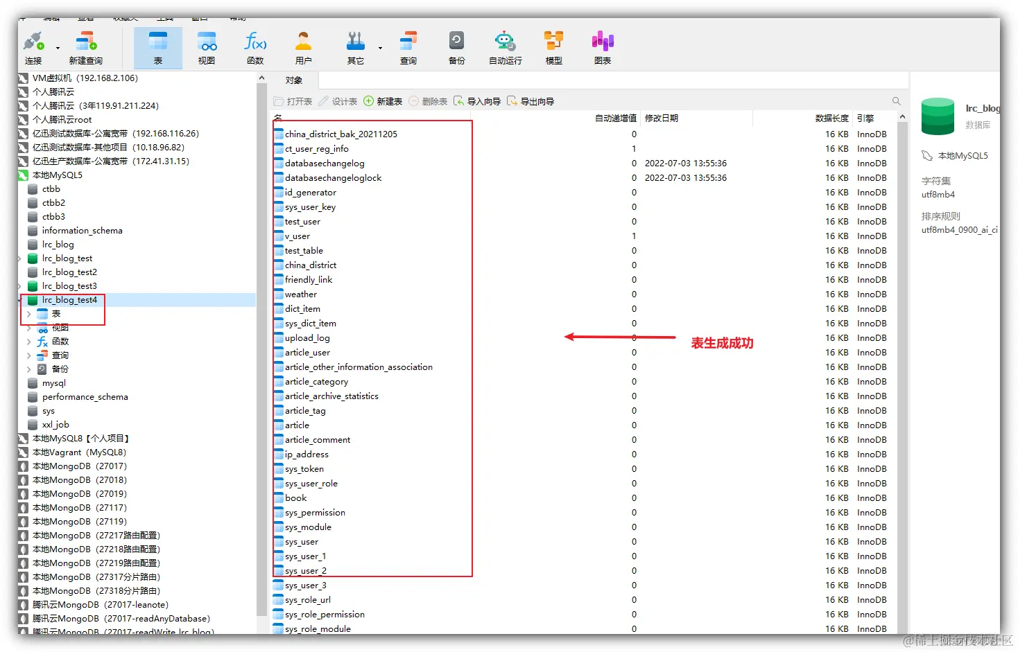The height and width of the screenshot is (652, 1018).
Task: Expand the 函数 node in tree
Action: pos(28,342)
